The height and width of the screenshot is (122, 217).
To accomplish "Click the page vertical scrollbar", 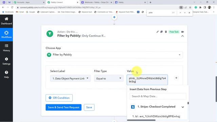I will 216,89.
